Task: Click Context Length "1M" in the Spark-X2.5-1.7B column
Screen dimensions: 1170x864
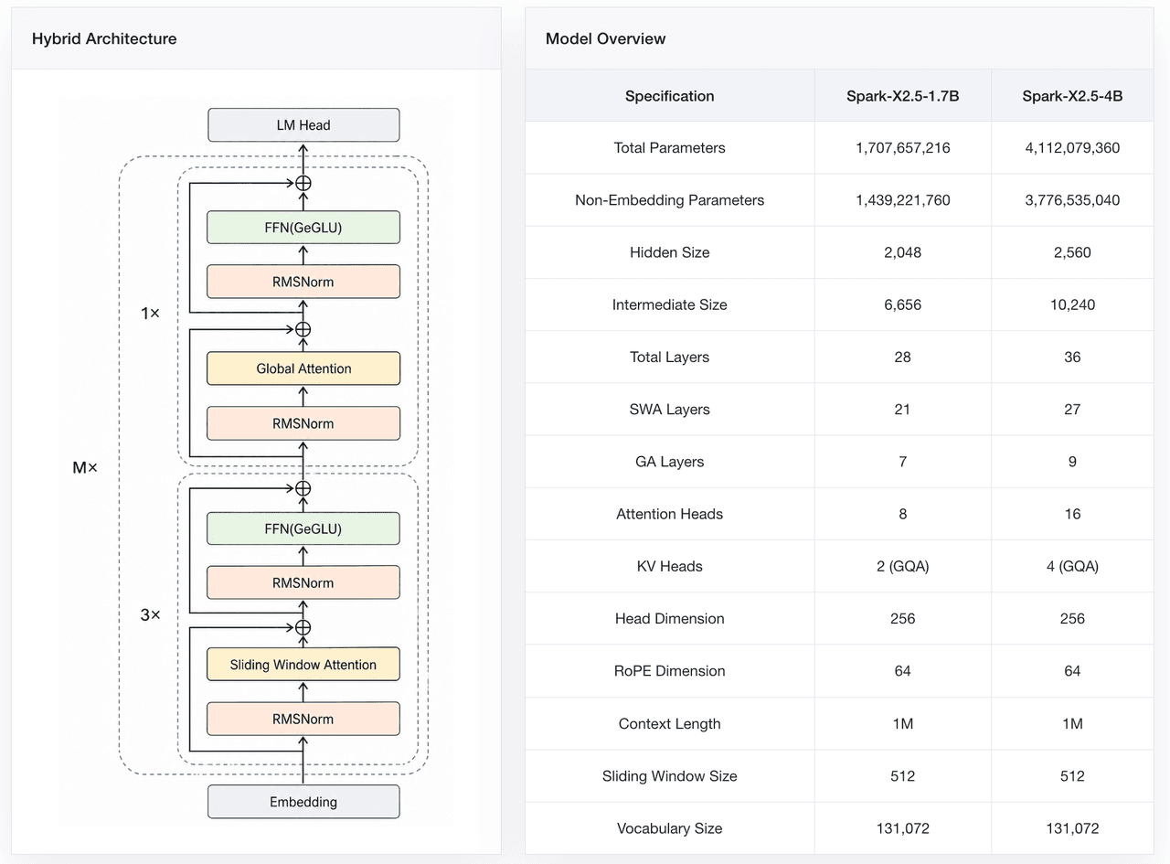Action: pyautogui.click(x=903, y=723)
